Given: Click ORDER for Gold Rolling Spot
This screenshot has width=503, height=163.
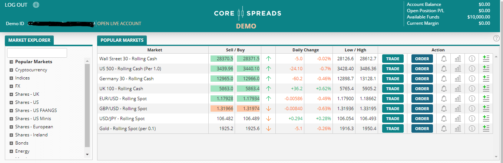Looking at the screenshot, I should click(x=422, y=129).
